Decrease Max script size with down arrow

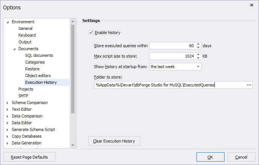point(198,58)
